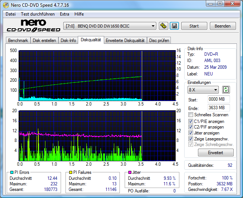Toggle the Schnelles Scannen checkbox

(x=191, y=115)
